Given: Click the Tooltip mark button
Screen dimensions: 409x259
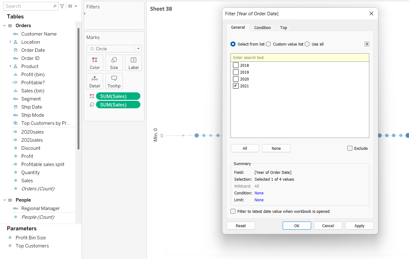Looking at the screenshot, I should 114,81.
